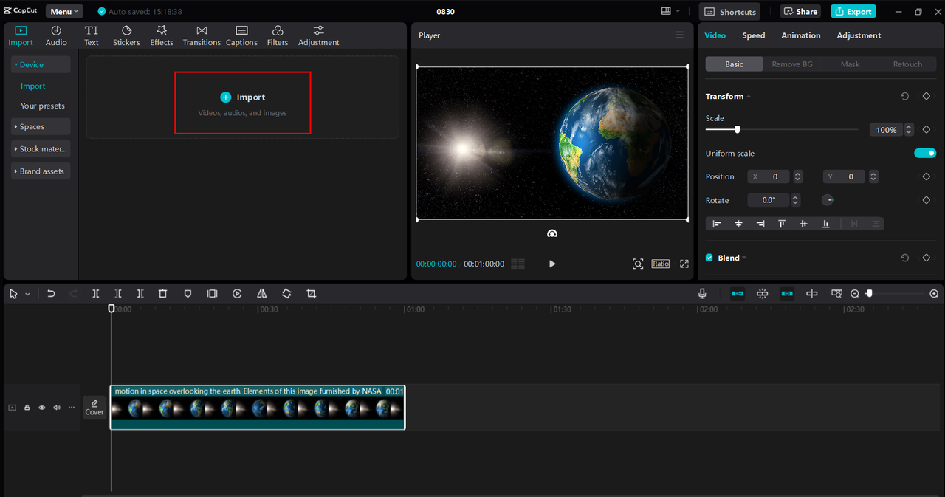
Task: Mute the video track audio
Action: point(57,407)
